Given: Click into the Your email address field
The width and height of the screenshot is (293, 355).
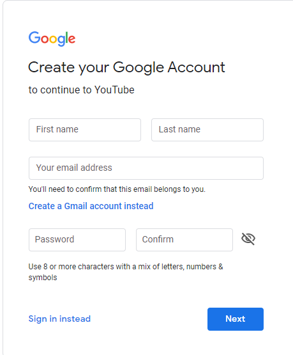Looking at the screenshot, I should click(146, 168).
